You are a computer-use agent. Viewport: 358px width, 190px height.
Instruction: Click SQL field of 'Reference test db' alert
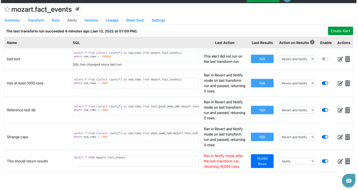point(136,110)
